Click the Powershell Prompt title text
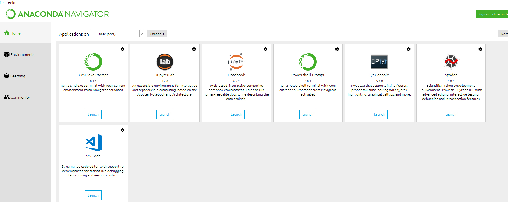Viewport: 508px width, 202px height. [308, 75]
